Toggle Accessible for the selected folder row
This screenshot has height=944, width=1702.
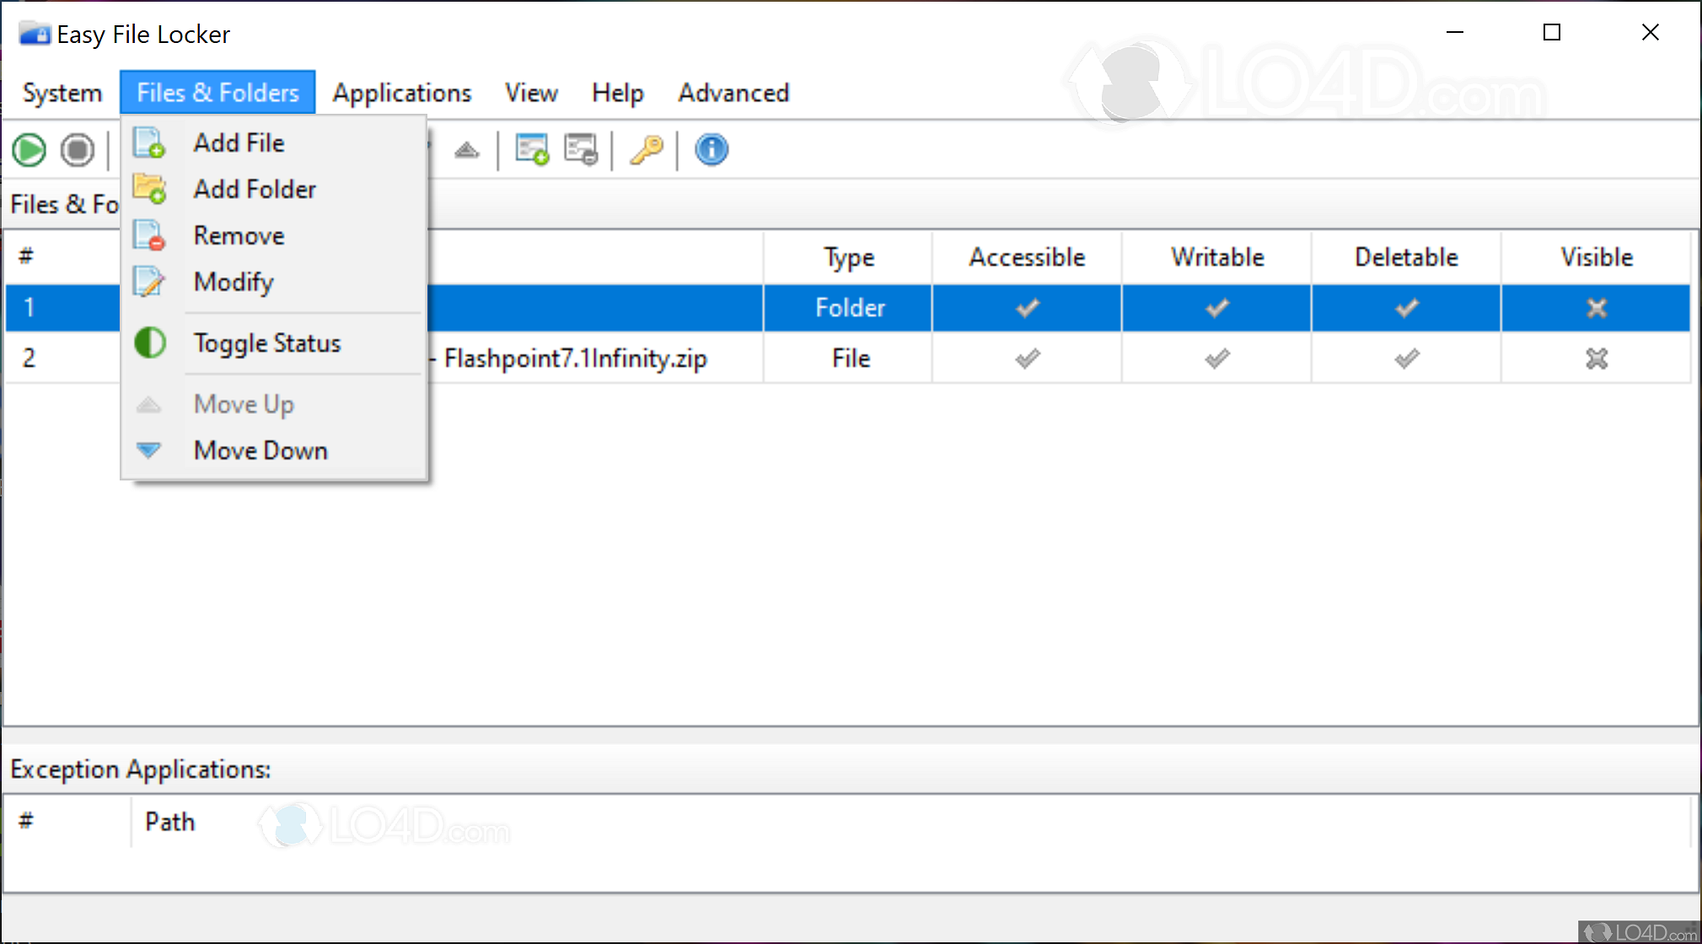click(1026, 308)
